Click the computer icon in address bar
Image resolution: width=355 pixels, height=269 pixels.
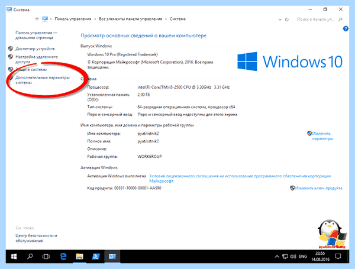pos(45,19)
